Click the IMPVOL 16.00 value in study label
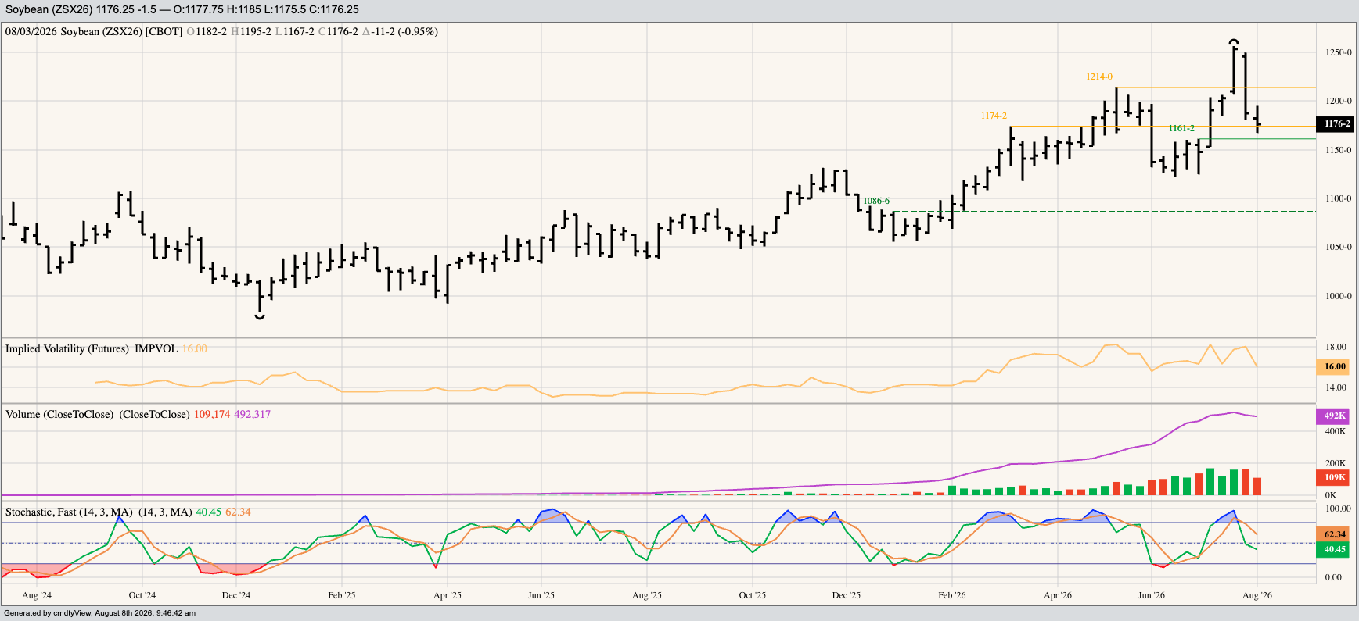1359x621 pixels. (171, 348)
